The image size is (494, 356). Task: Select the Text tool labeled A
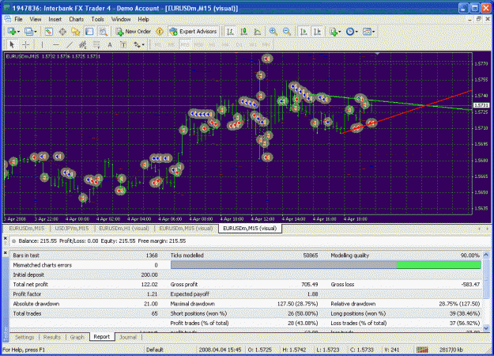click(x=110, y=45)
